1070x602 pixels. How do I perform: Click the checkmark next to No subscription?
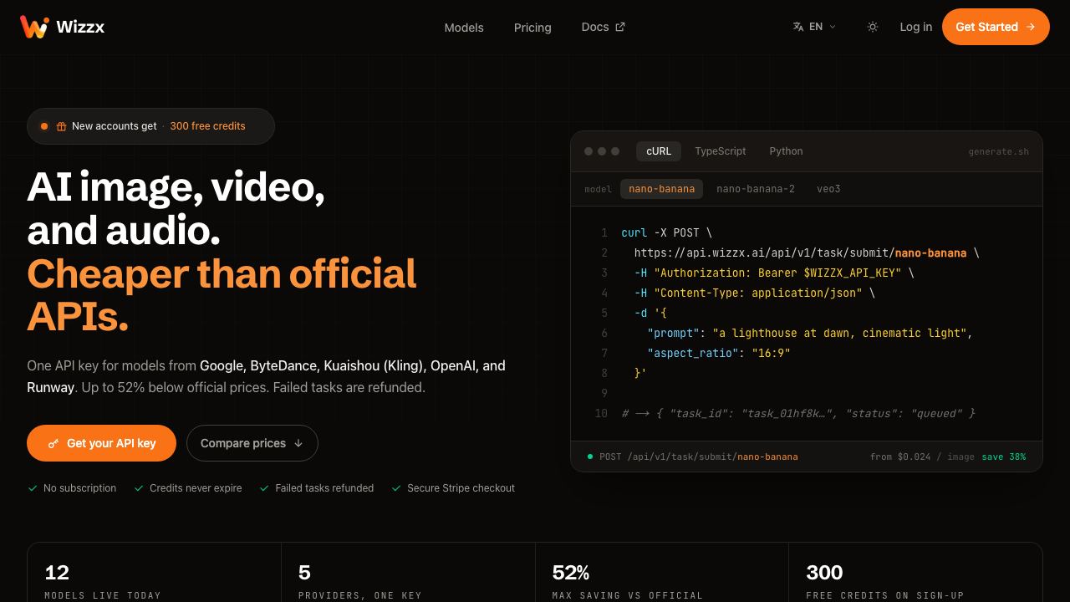tap(33, 488)
